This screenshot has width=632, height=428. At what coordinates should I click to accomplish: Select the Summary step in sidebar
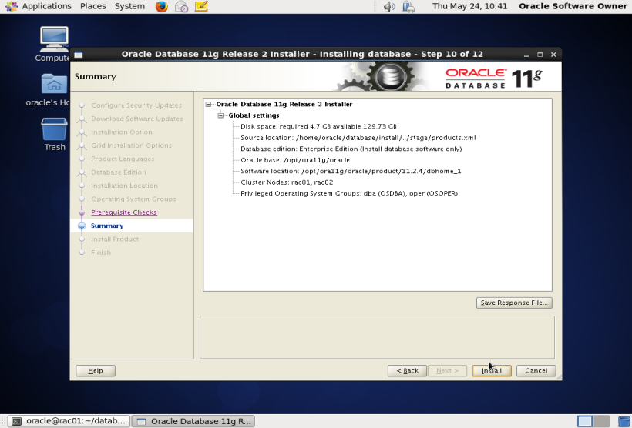(x=107, y=226)
